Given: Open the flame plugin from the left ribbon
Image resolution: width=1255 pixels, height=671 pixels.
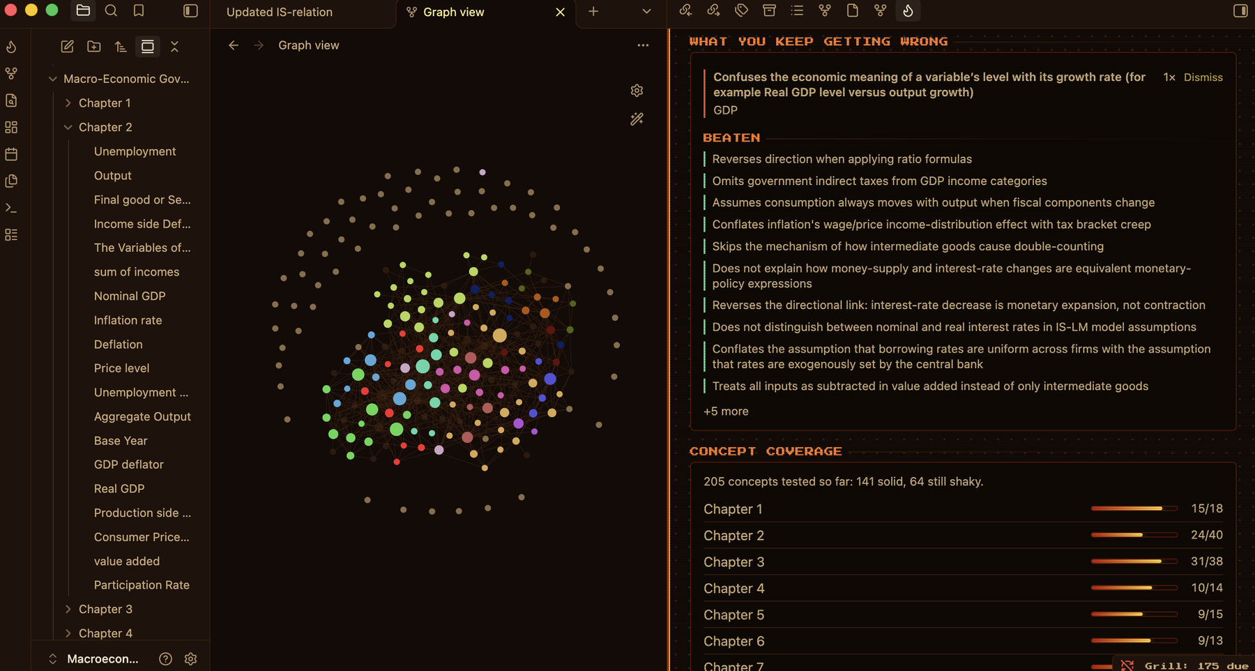Looking at the screenshot, I should pyautogui.click(x=11, y=47).
